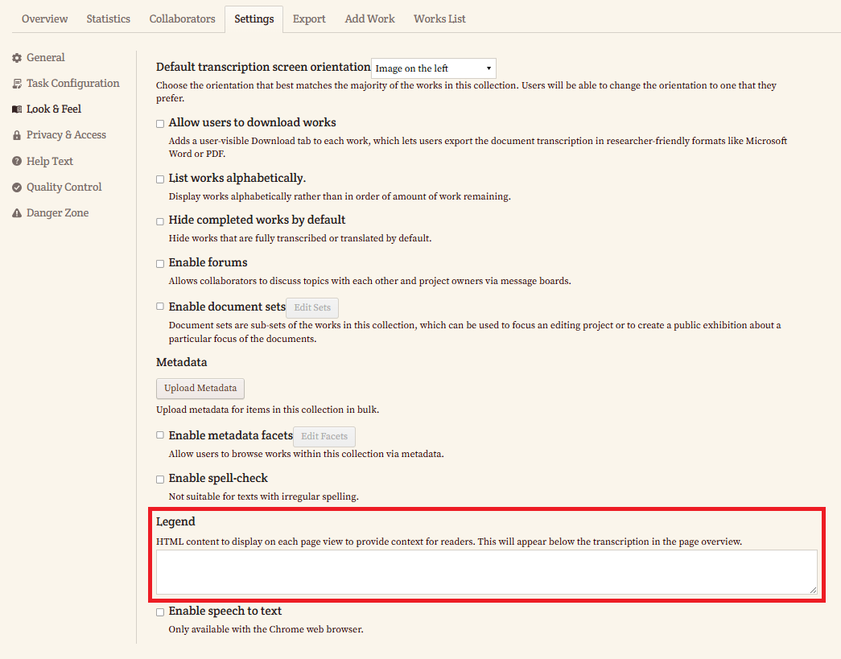The height and width of the screenshot is (659, 841).
Task: Open the Export tab
Action: (x=309, y=19)
